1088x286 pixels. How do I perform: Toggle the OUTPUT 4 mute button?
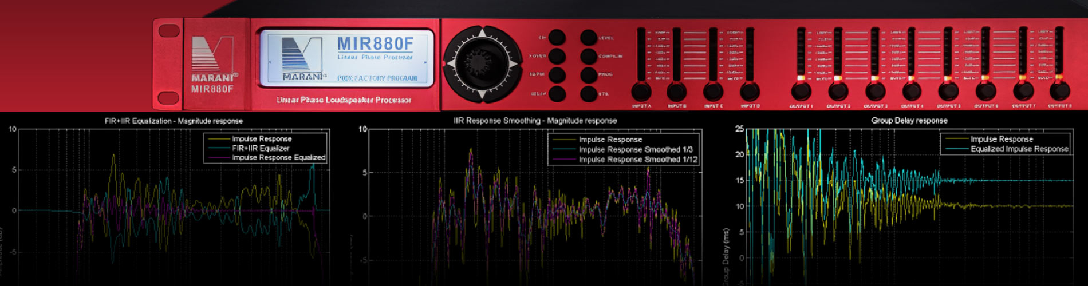pos(912,92)
